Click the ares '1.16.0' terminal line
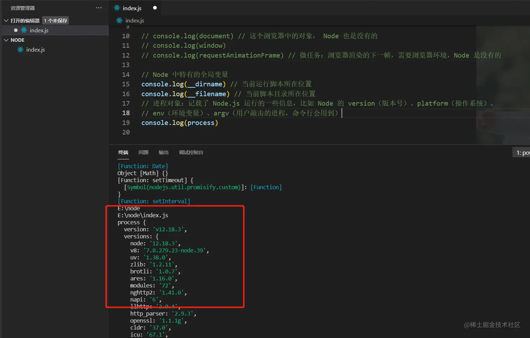 (x=154, y=278)
